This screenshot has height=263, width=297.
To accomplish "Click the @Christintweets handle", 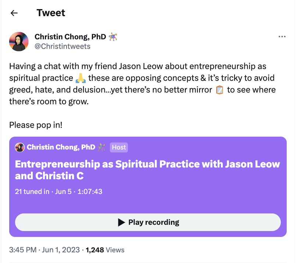I will pyautogui.click(x=62, y=46).
